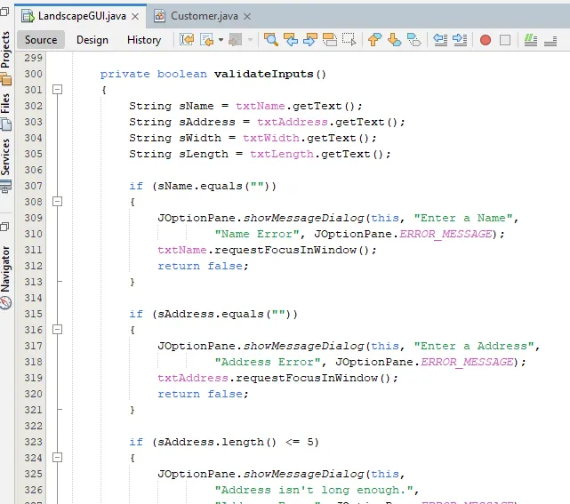The image size is (570, 504).
Task: Click the "Enter a Address" string literal
Action: pos(474,346)
